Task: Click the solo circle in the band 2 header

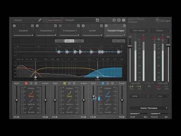Action: 74,83
